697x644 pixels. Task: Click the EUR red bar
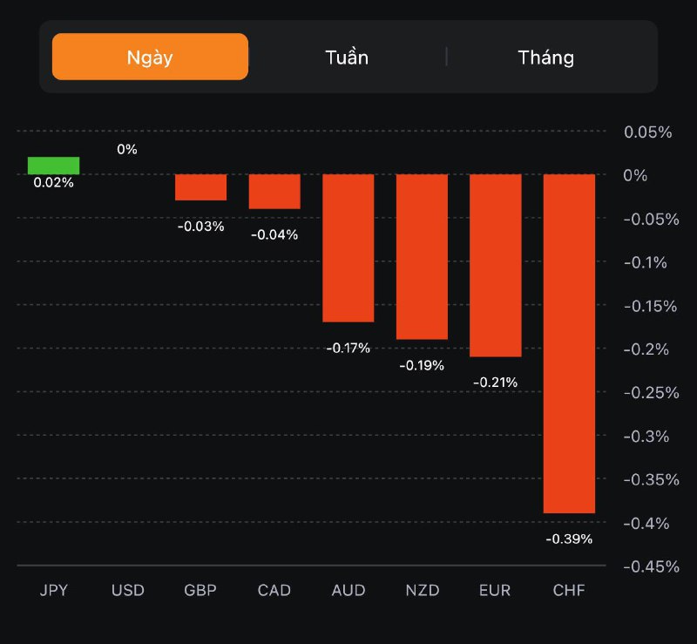[x=495, y=266]
